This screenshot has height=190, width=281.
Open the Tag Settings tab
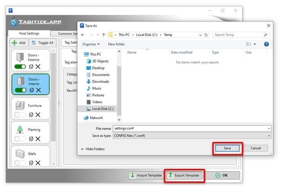[x=70, y=43]
